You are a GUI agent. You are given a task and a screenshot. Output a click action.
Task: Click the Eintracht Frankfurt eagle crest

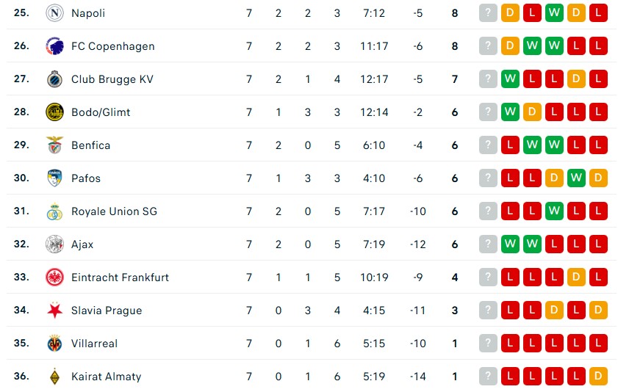pos(54,277)
